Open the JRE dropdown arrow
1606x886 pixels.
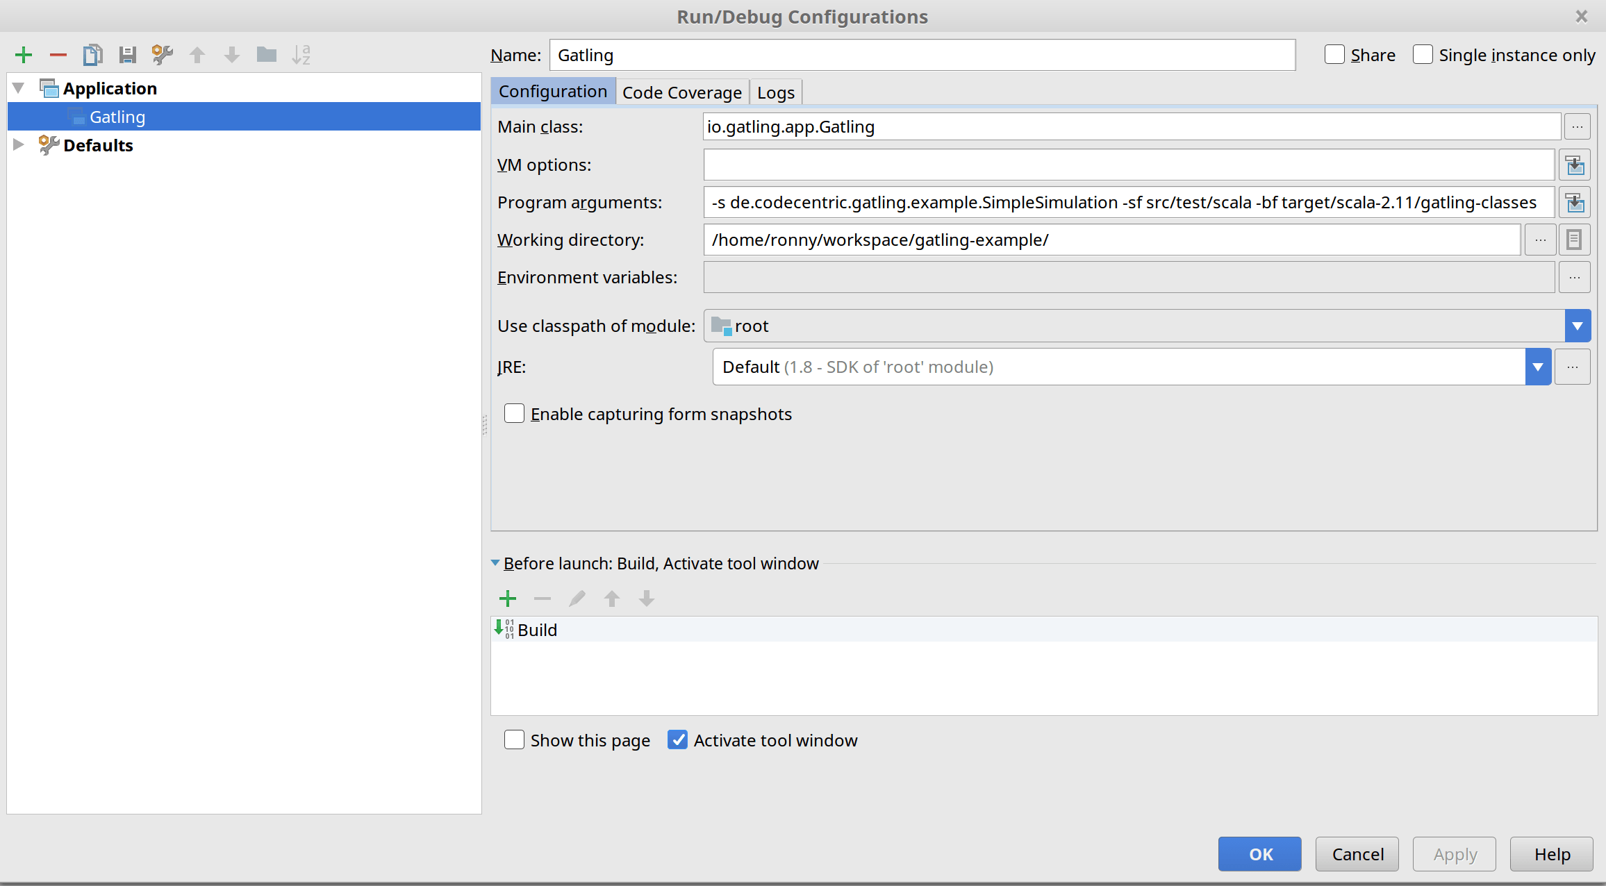pyautogui.click(x=1538, y=367)
